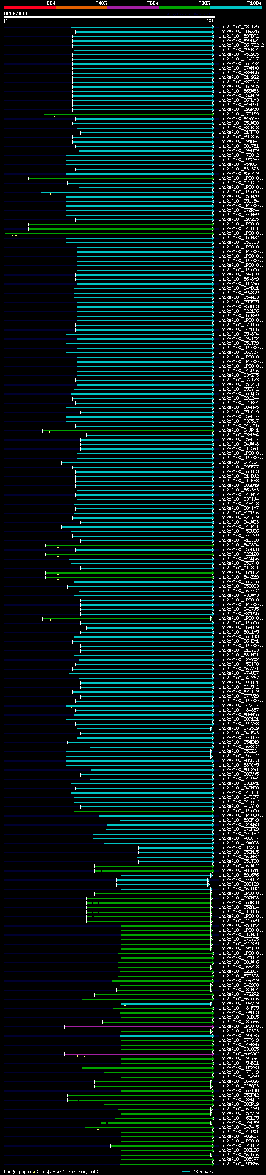Click the UniRef100_Q5BF42 hit label
This screenshot has height=1175, width=266.
[x=239, y=1095]
